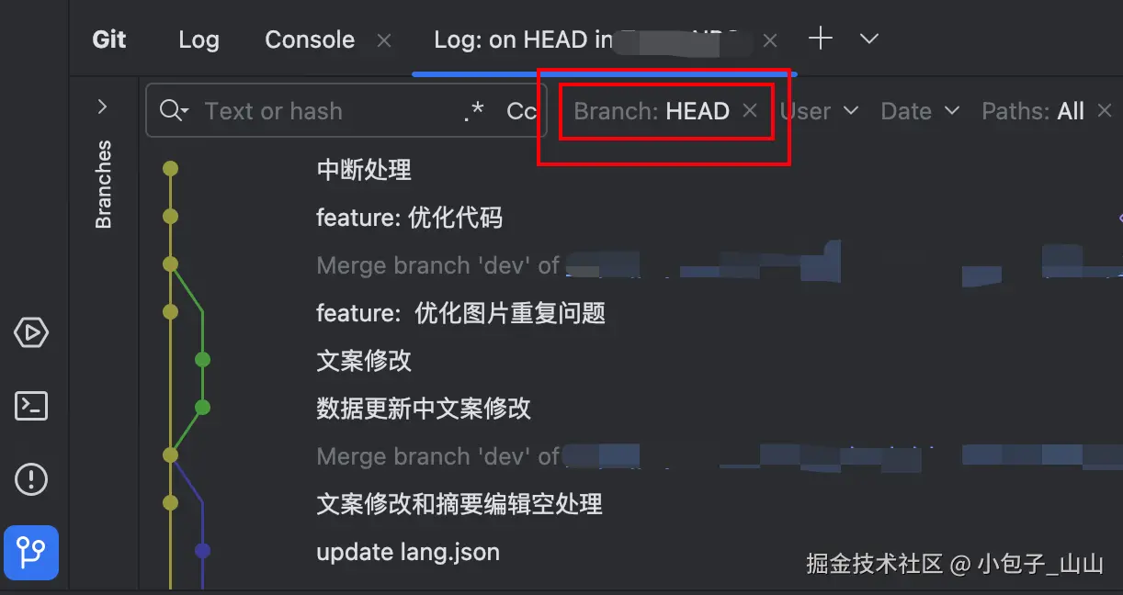Switch to the Log tab
Screen dimensions: 1123x595
(199, 39)
